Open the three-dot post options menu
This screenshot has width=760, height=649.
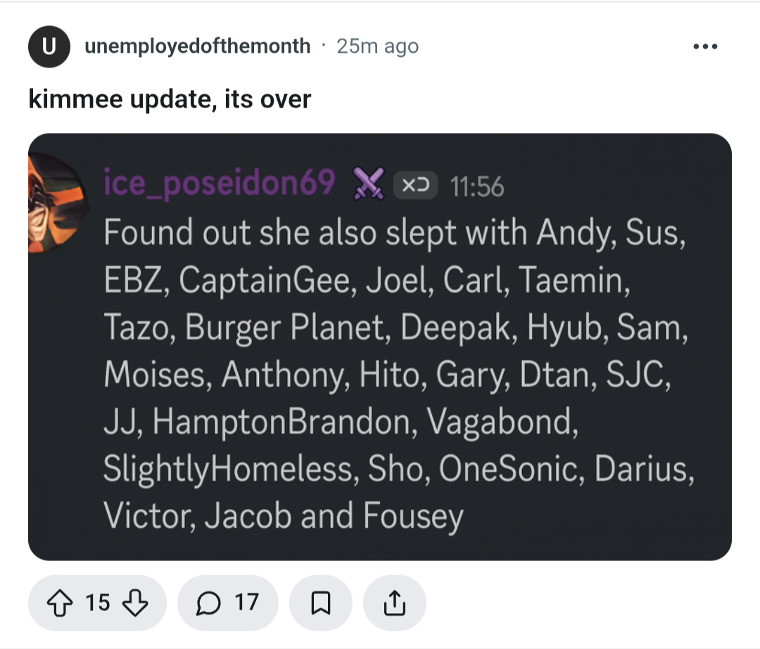[x=704, y=46]
